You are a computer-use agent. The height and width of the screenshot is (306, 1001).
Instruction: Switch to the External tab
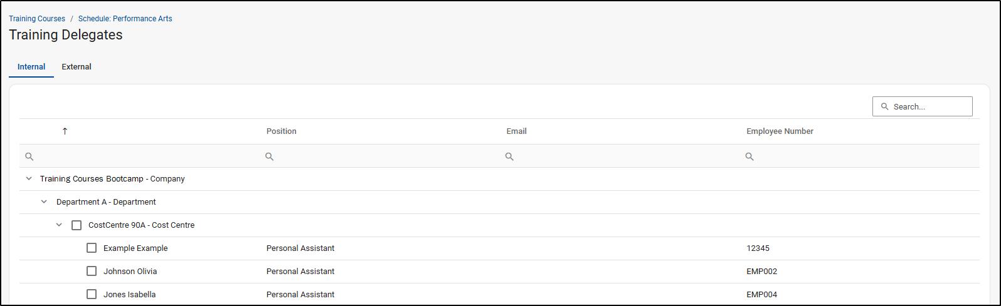tap(77, 67)
